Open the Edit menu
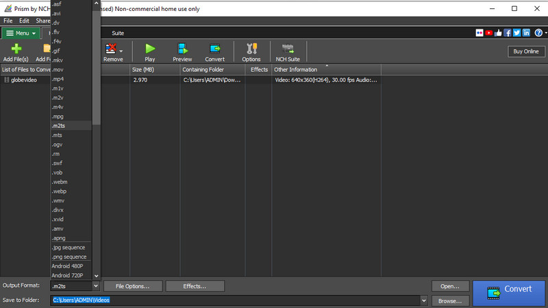This screenshot has width=548, height=308. click(x=24, y=21)
